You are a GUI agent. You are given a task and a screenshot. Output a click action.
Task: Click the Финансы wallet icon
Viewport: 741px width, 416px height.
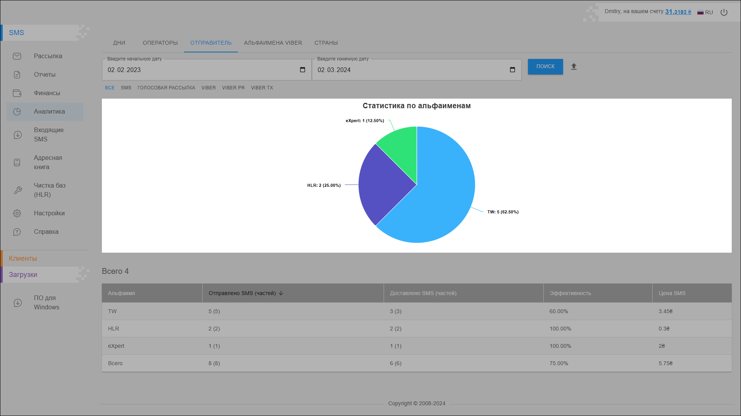pos(17,93)
